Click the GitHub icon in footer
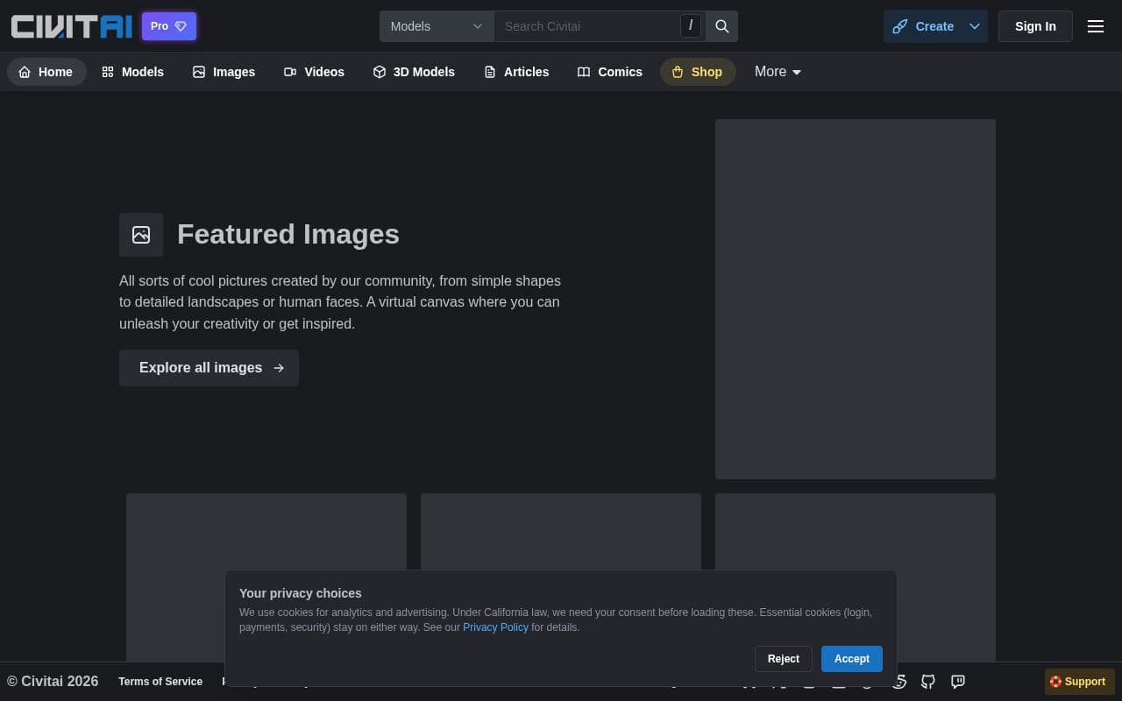The height and width of the screenshot is (701, 1122). (928, 682)
